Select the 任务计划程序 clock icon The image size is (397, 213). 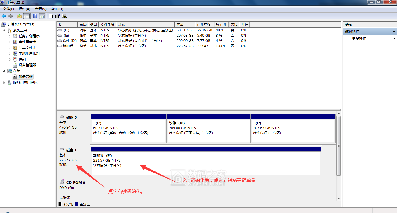(15, 36)
